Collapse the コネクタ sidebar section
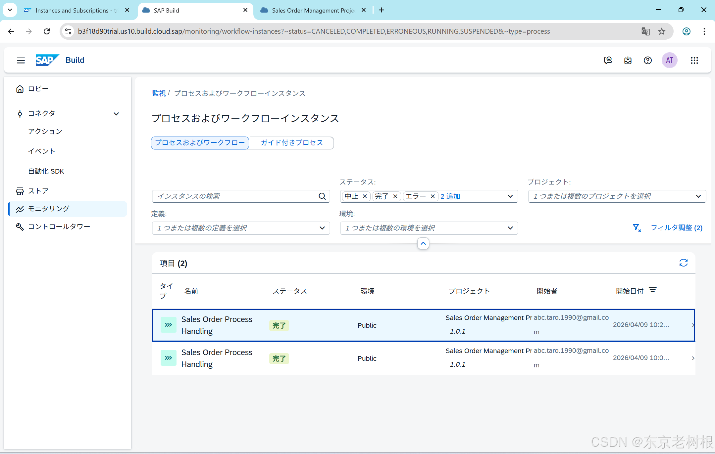Image resolution: width=715 pixels, height=454 pixels. coord(116,114)
